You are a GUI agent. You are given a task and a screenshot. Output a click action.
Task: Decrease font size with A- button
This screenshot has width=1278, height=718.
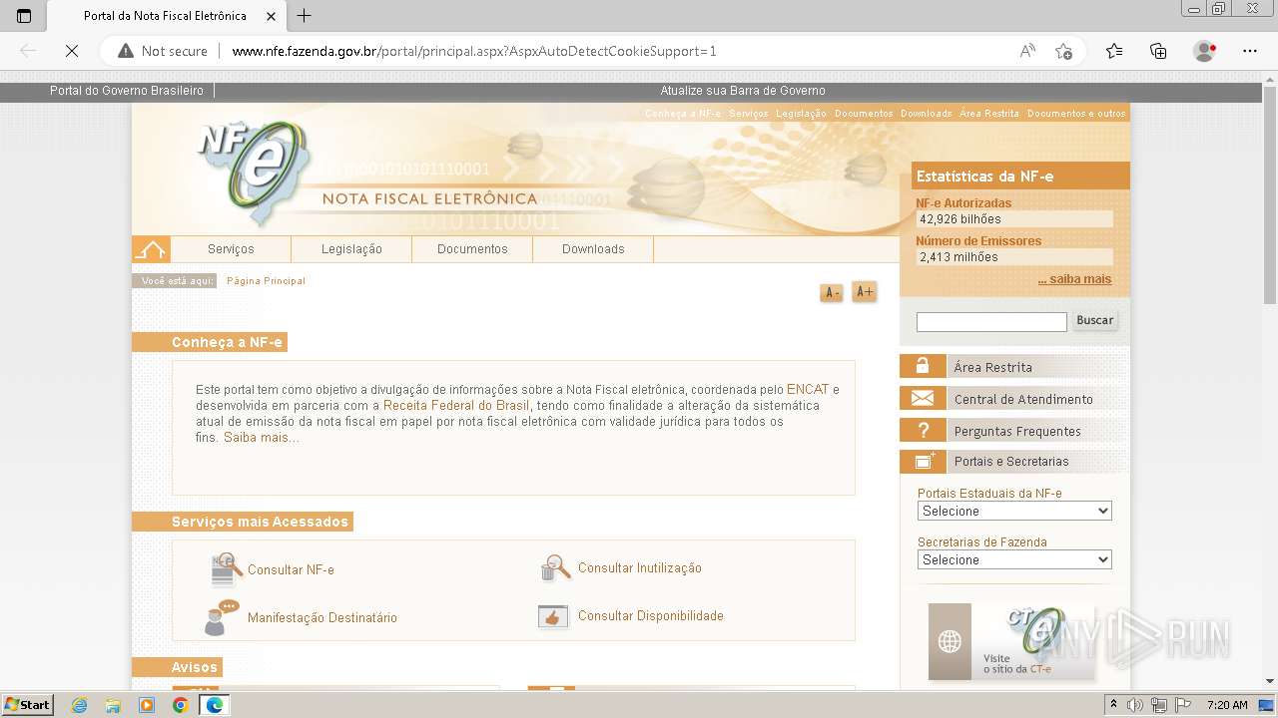click(x=832, y=292)
